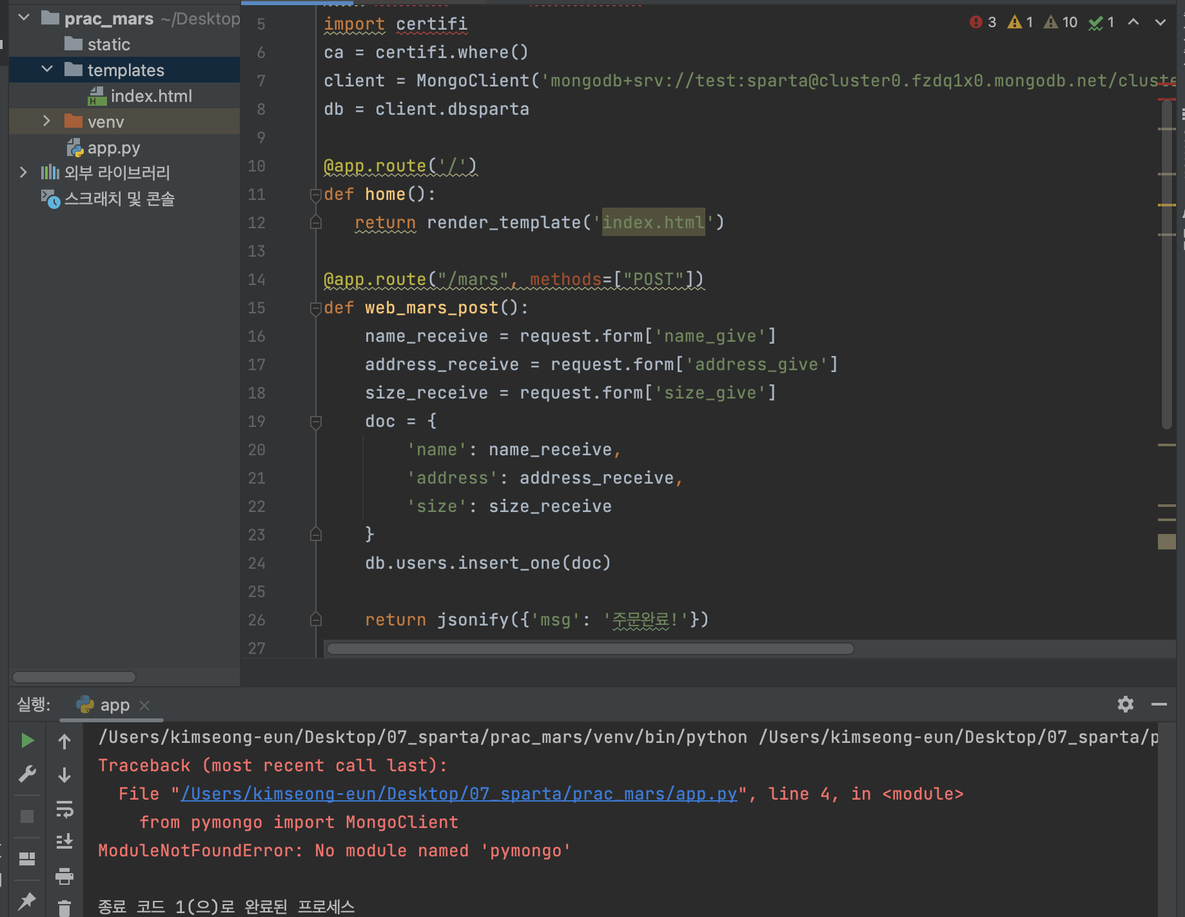Go up the stack trace with the up arrow

coord(64,742)
